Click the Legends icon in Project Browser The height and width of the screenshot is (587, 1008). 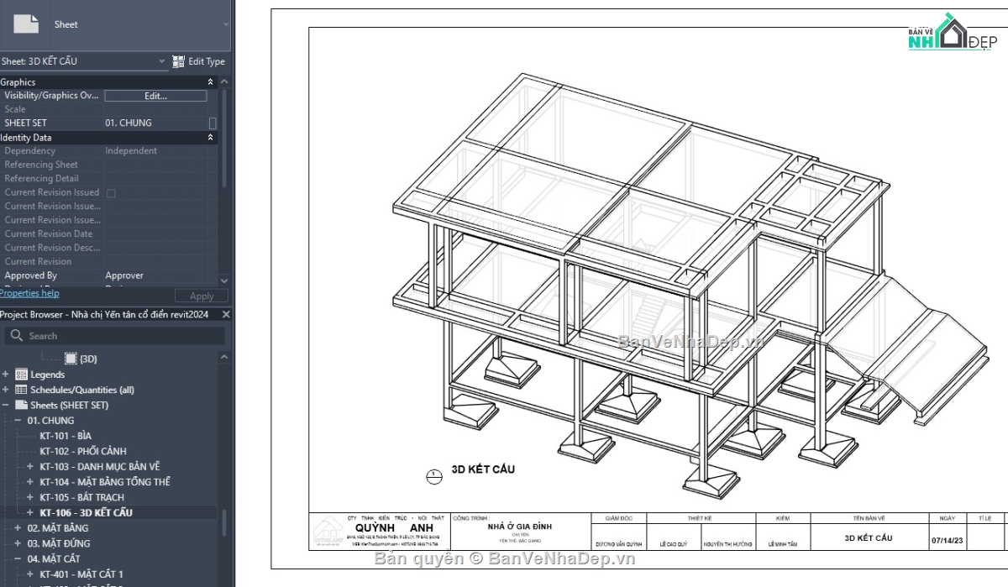pos(22,375)
